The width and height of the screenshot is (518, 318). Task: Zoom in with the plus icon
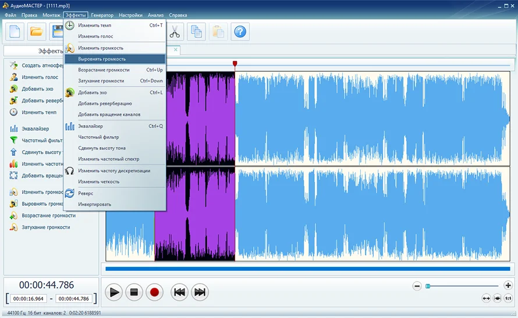(508, 285)
